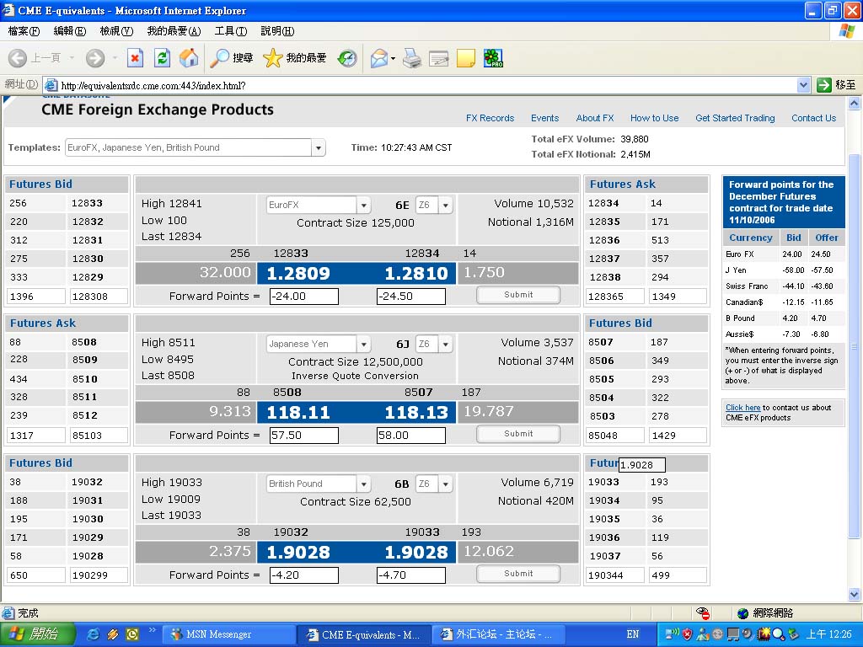Click the Pound -4.20 forward points field
The image size is (863, 647).
click(x=304, y=575)
